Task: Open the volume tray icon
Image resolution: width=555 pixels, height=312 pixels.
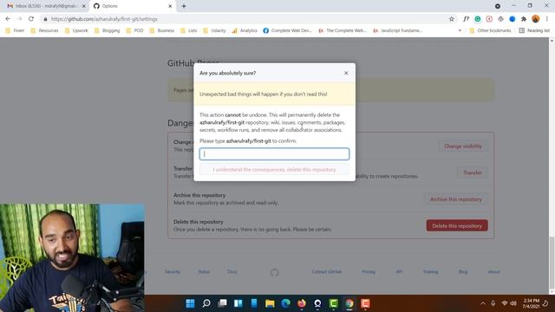Action: pos(513,303)
